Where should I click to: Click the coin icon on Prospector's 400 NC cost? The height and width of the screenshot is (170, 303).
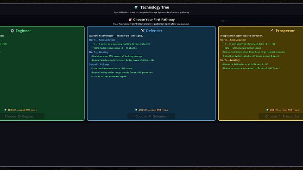267,110
